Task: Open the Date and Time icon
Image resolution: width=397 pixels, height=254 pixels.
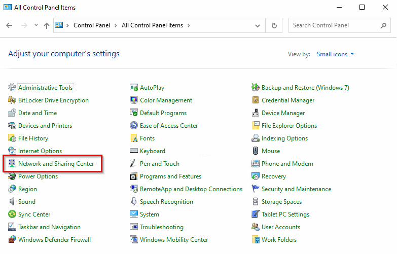Action: pyautogui.click(x=12, y=113)
